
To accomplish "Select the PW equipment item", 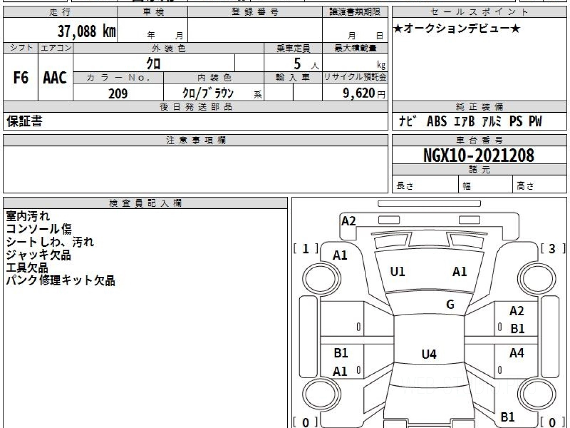I will pos(535,122).
